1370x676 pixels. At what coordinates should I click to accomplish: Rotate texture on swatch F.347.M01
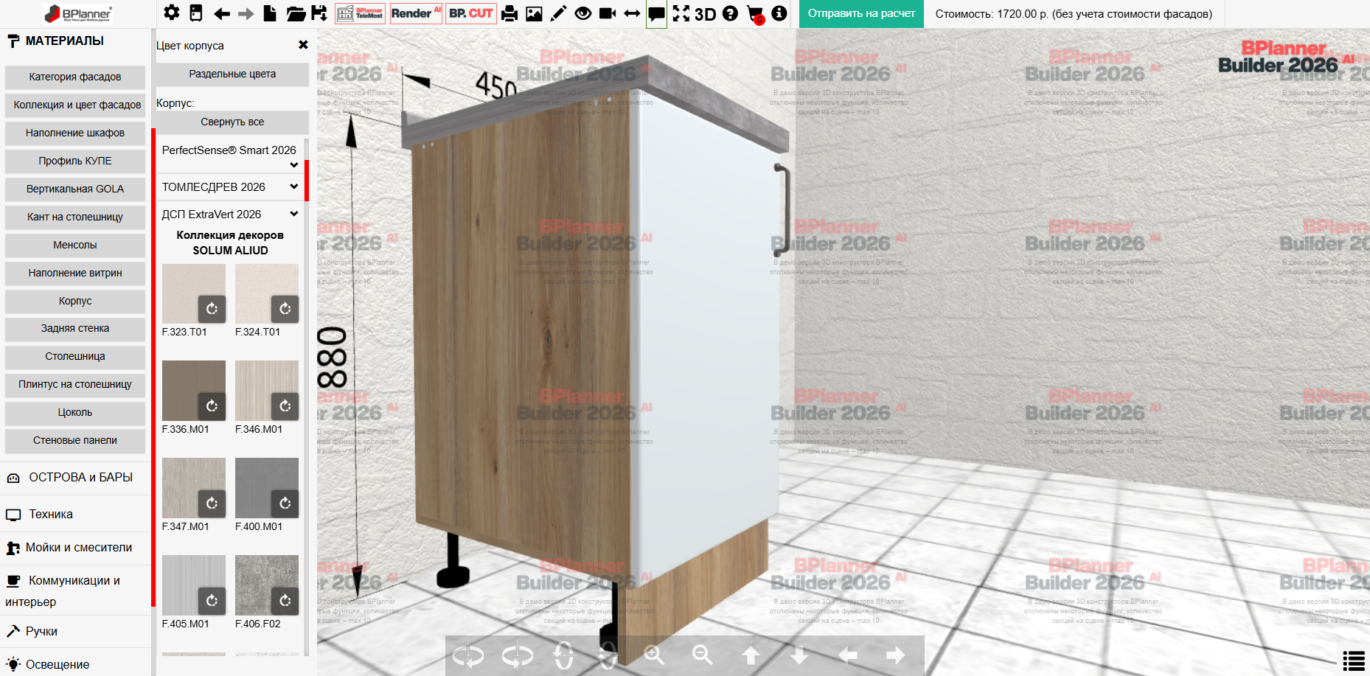[212, 503]
